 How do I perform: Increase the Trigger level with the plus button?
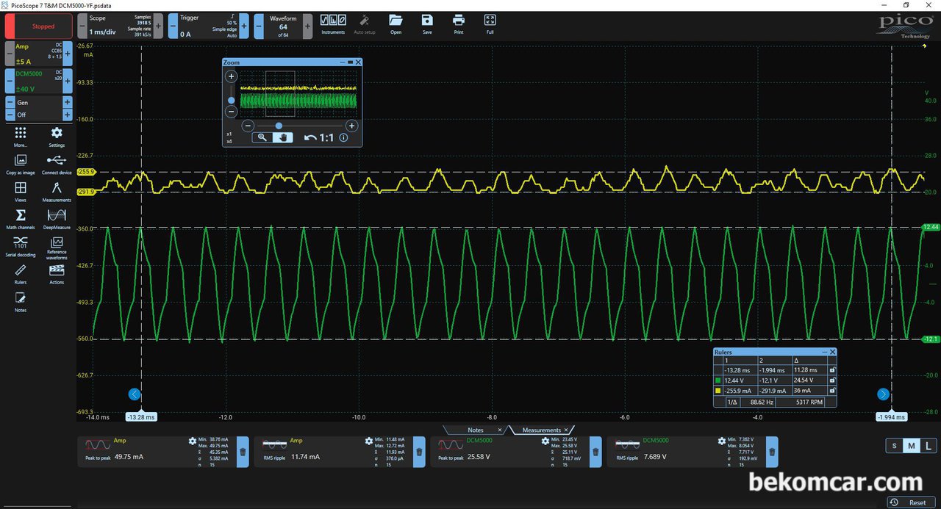point(244,26)
